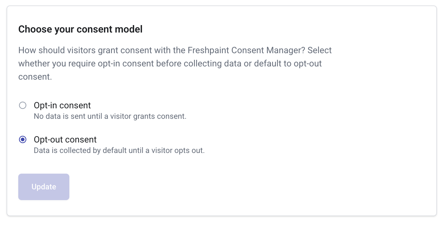
Task: Click the word "model" in the heading
Action: [130, 29]
